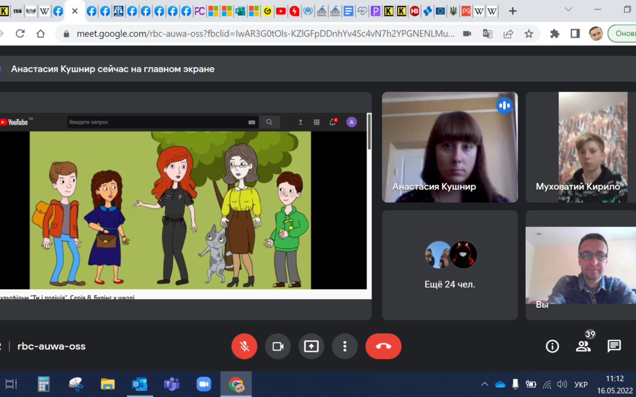The height and width of the screenshot is (397, 636).
Task: Switch to the red 'НВ' tab
Action: coord(414,11)
